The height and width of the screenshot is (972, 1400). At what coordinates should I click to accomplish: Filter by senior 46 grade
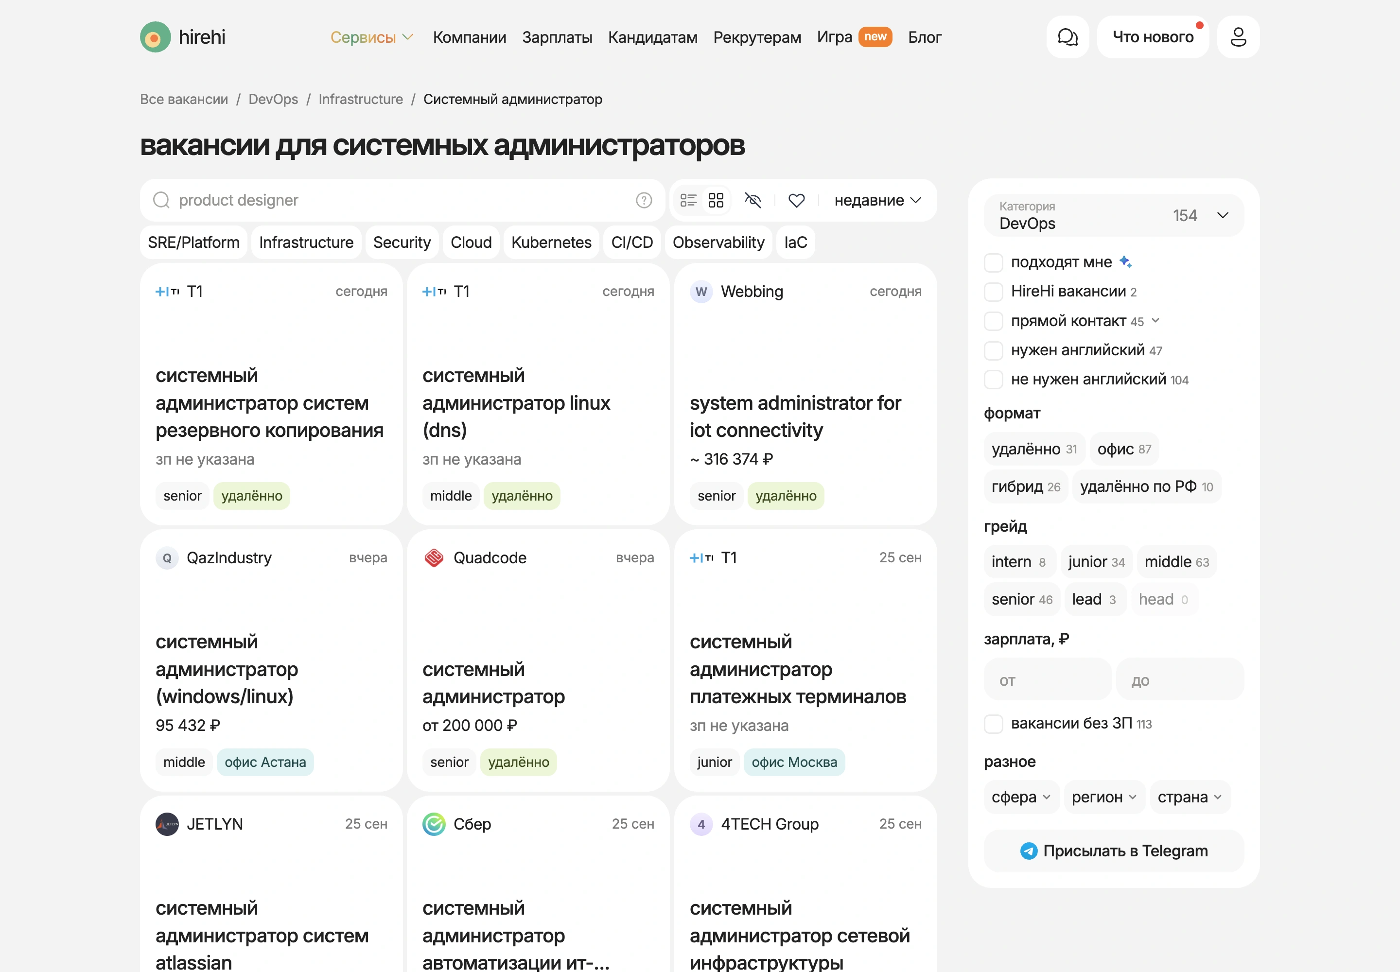coord(1022,599)
